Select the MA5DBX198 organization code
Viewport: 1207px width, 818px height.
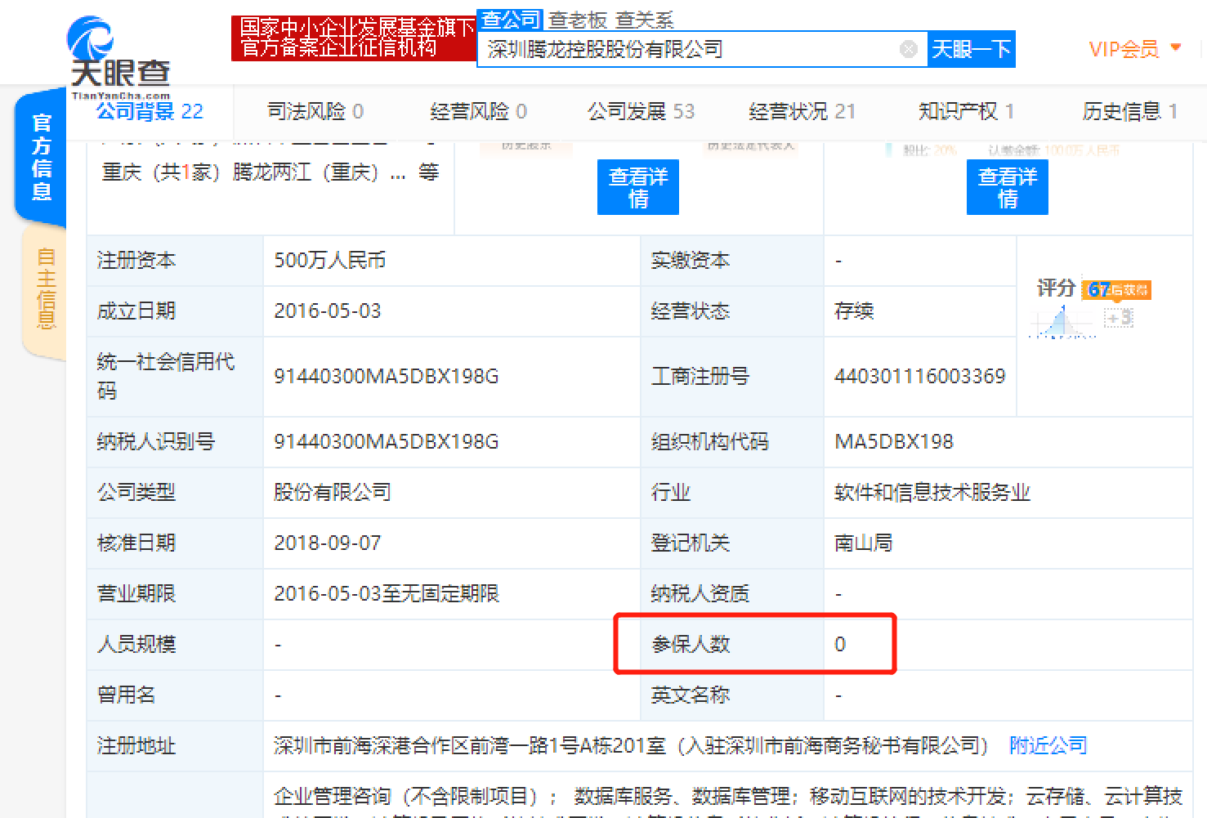tap(894, 441)
